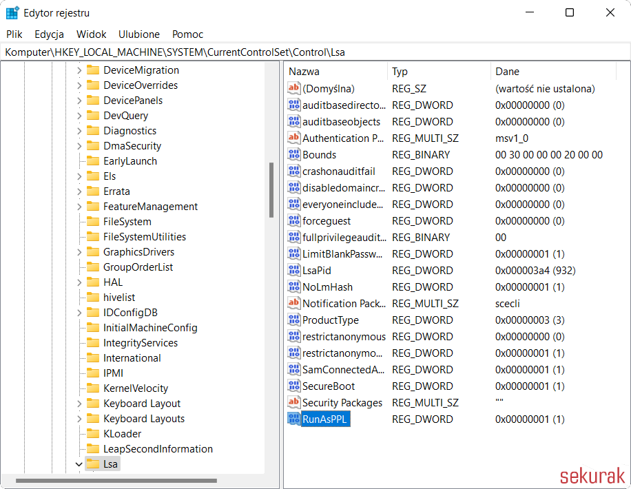This screenshot has height=489, width=631.
Task: Sort values by Dane column header
Action: 553,71
